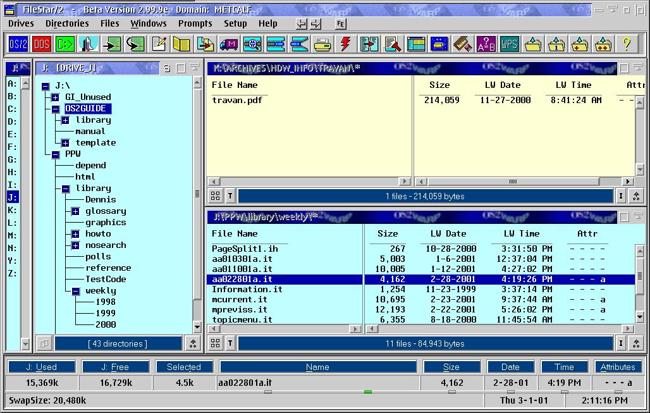The image size is (650, 413).
Task: Click the 'J: Used' status header button
Action: point(42,367)
